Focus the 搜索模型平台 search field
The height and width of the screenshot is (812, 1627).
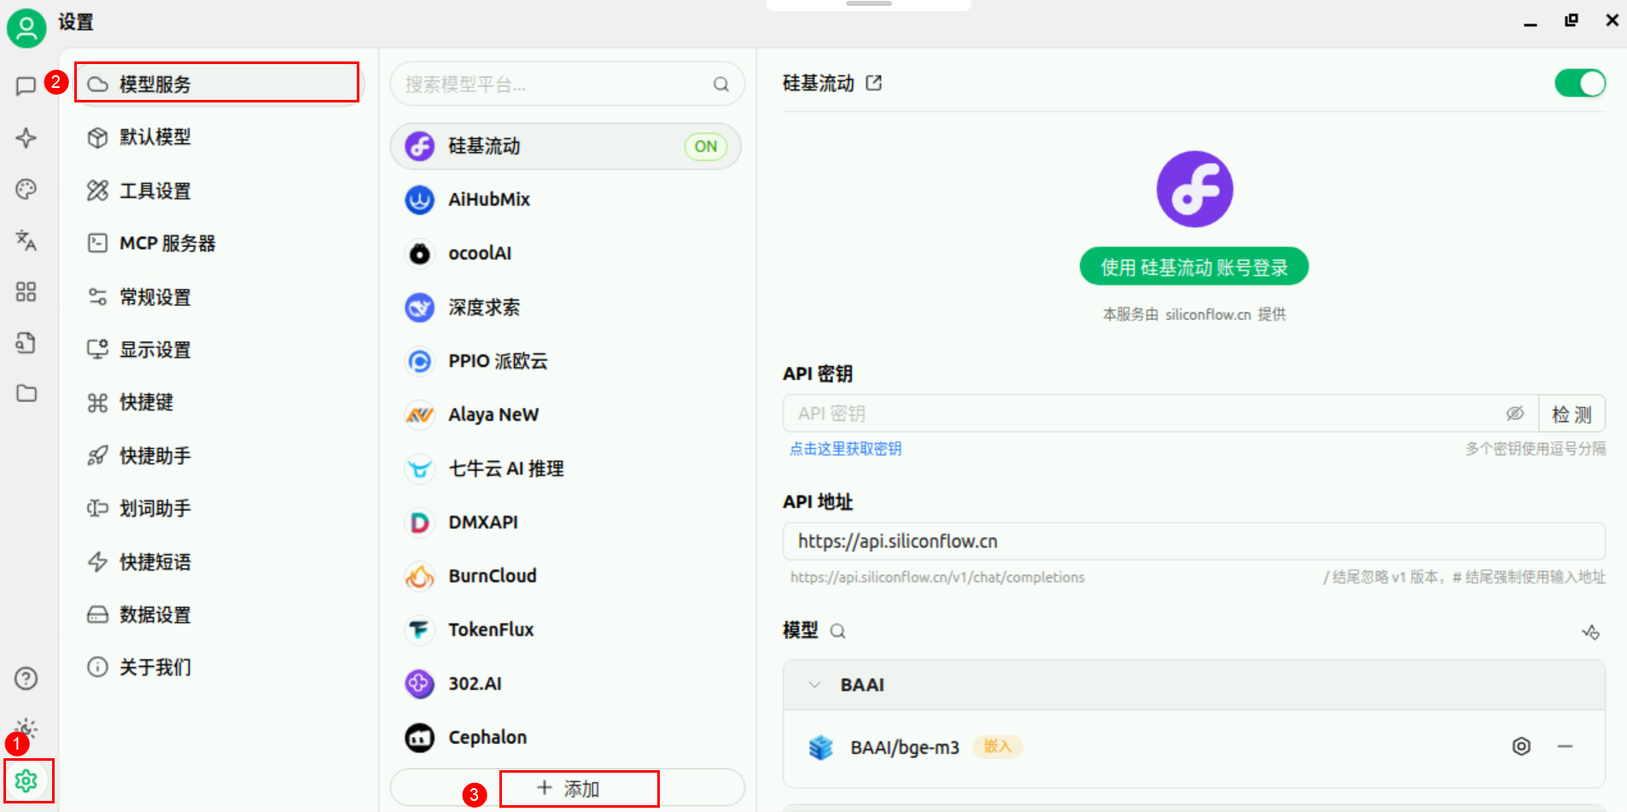pyautogui.click(x=567, y=85)
